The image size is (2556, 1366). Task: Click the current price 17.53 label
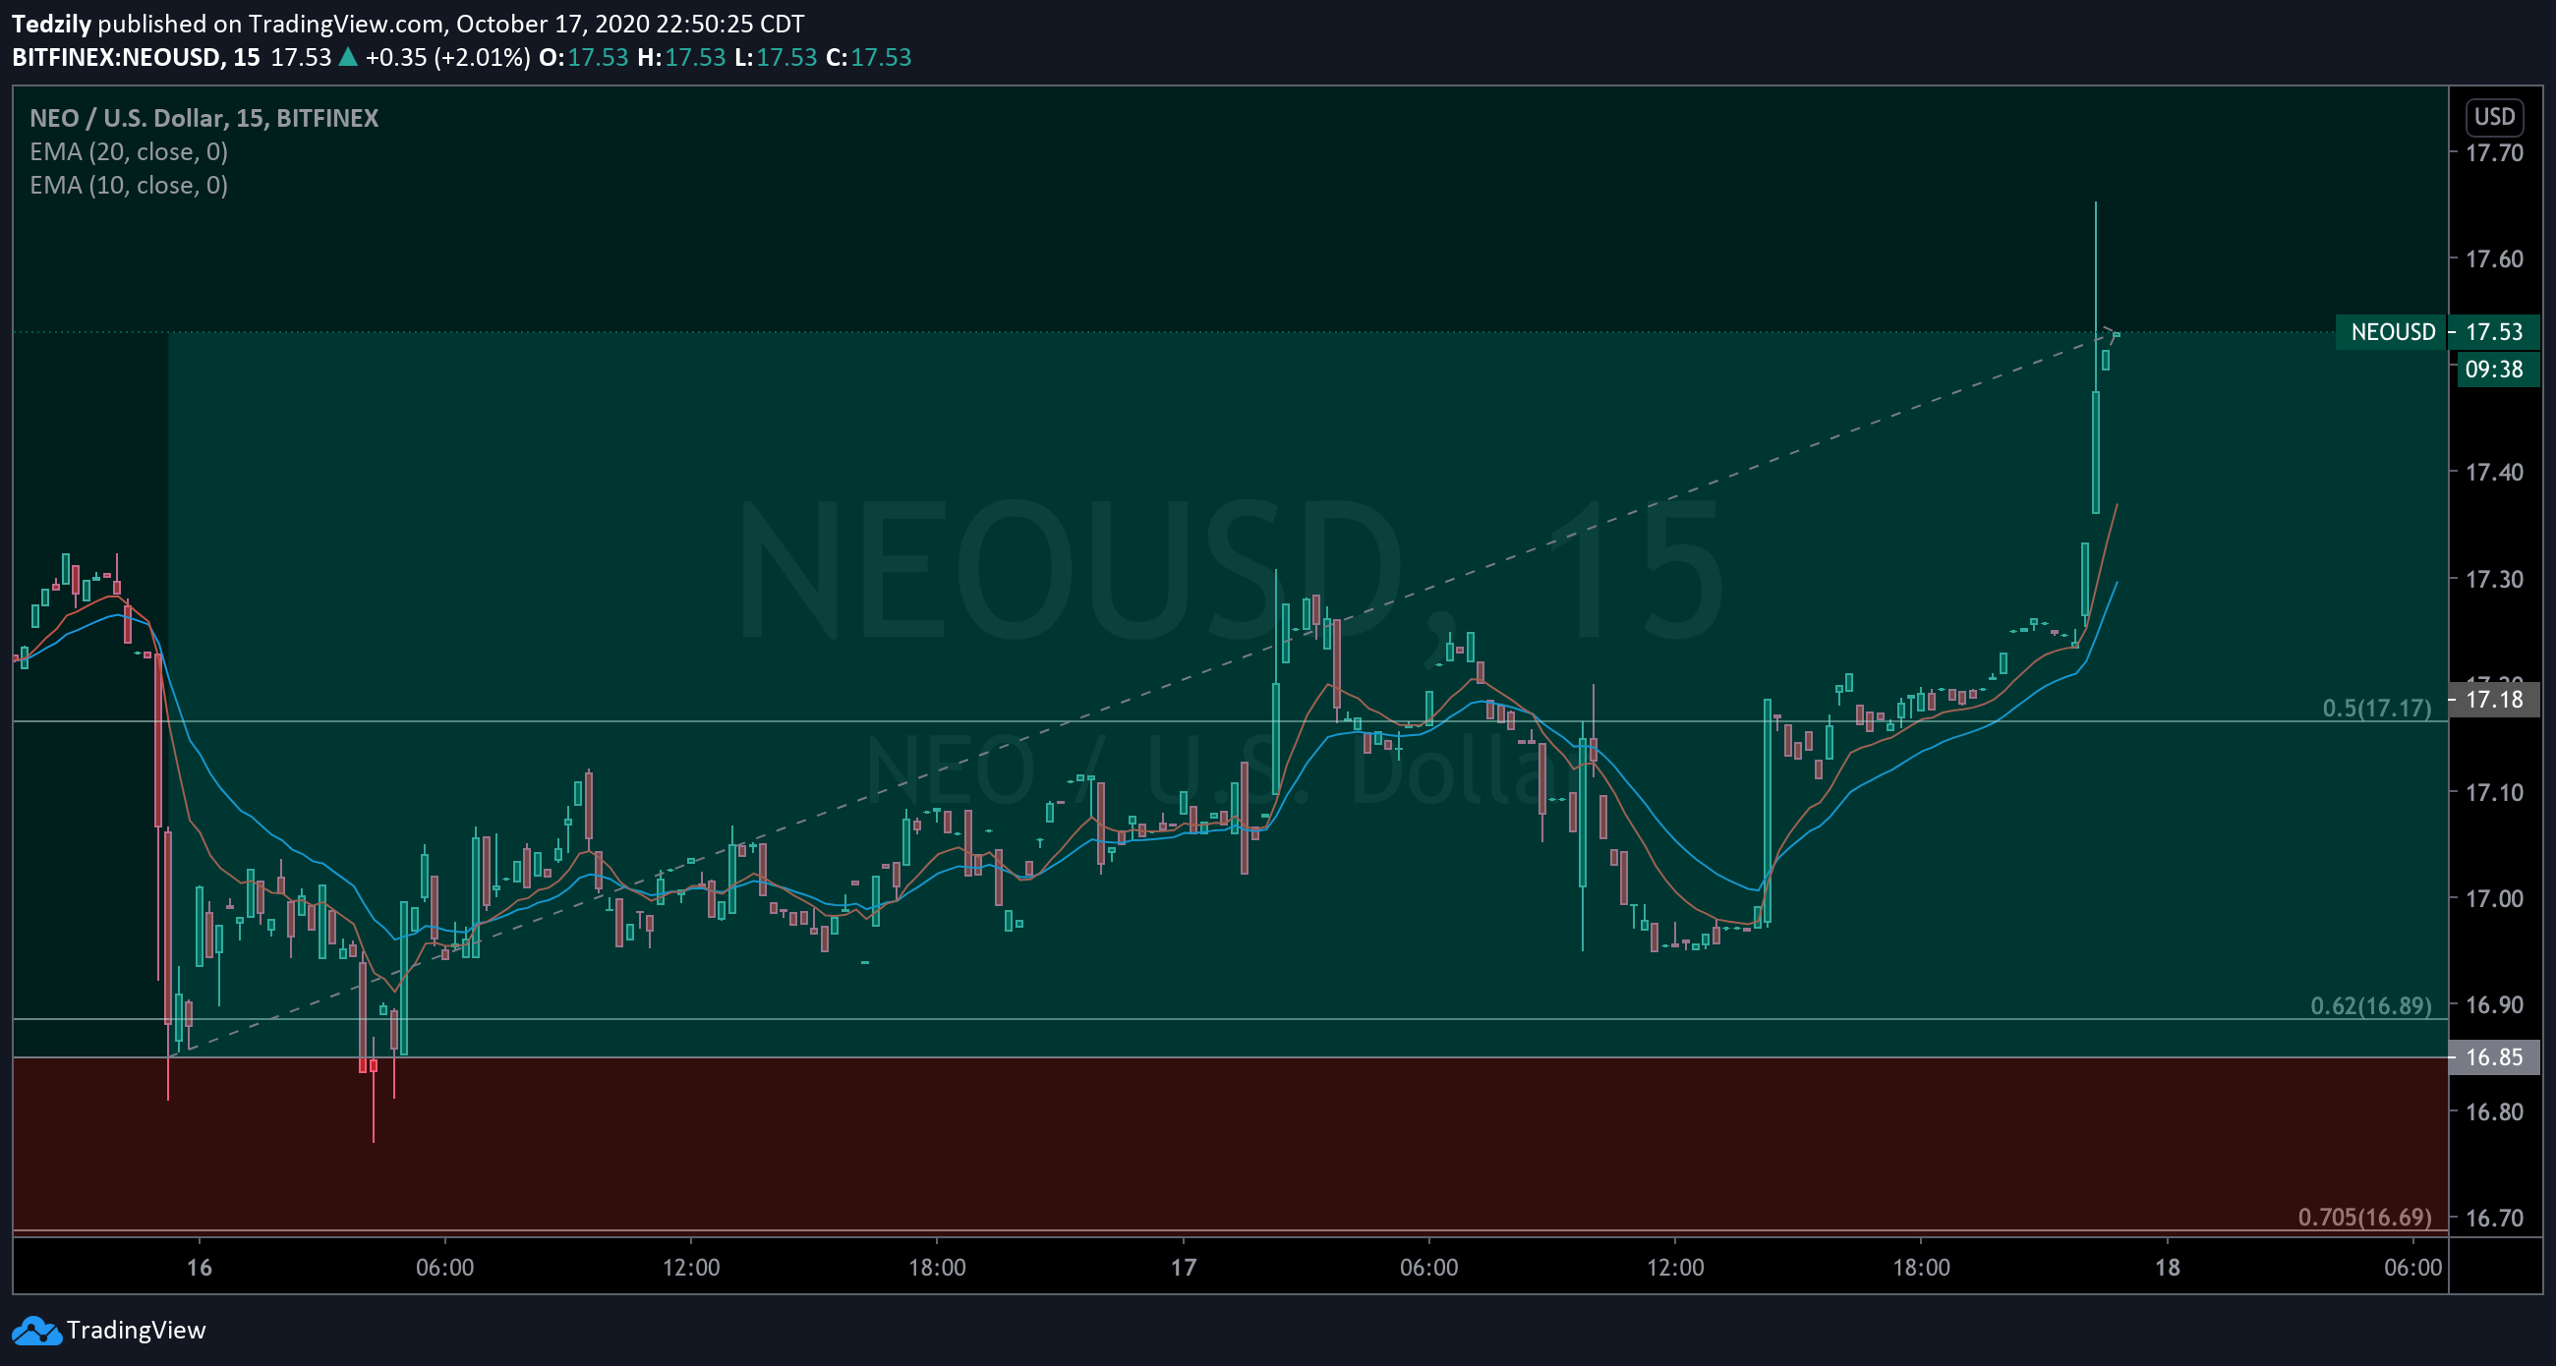tap(2494, 331)
